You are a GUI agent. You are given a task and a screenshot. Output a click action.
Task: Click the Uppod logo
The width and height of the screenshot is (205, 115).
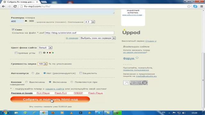coord(131,32)
